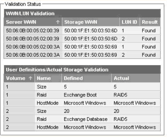Image resolution: width=167 pixels, height=138 pixels.
Task: Click the Volume column sort arrow icon
Action: pos(31,78)
